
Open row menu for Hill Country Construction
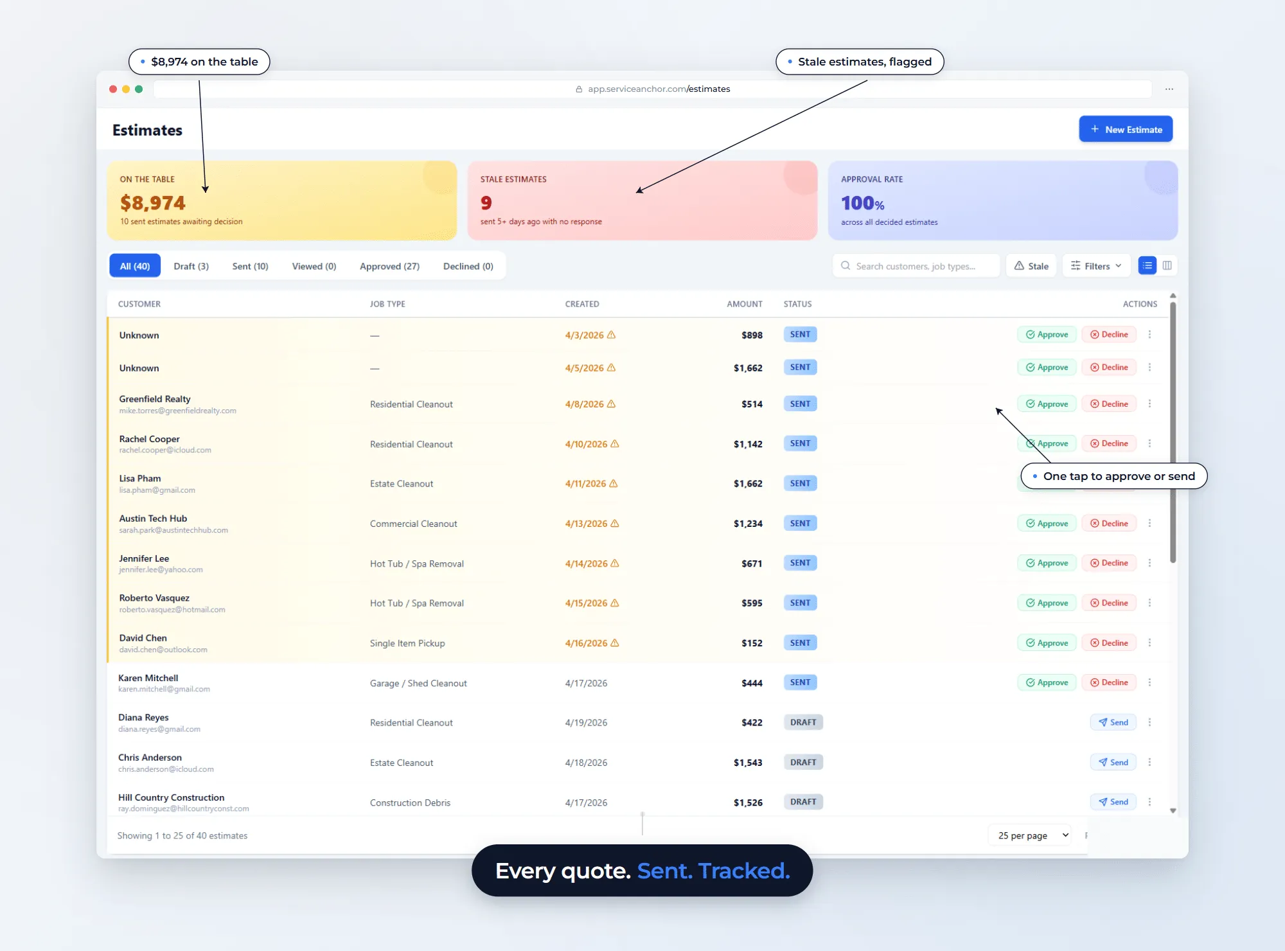pos(1149,802)
